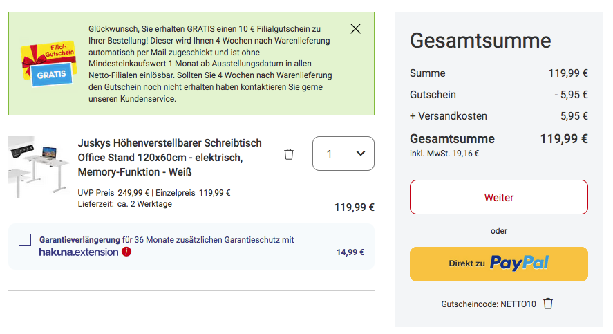Click the Gesamtsumme 119,99 € total amount

(x=563, y=138)
